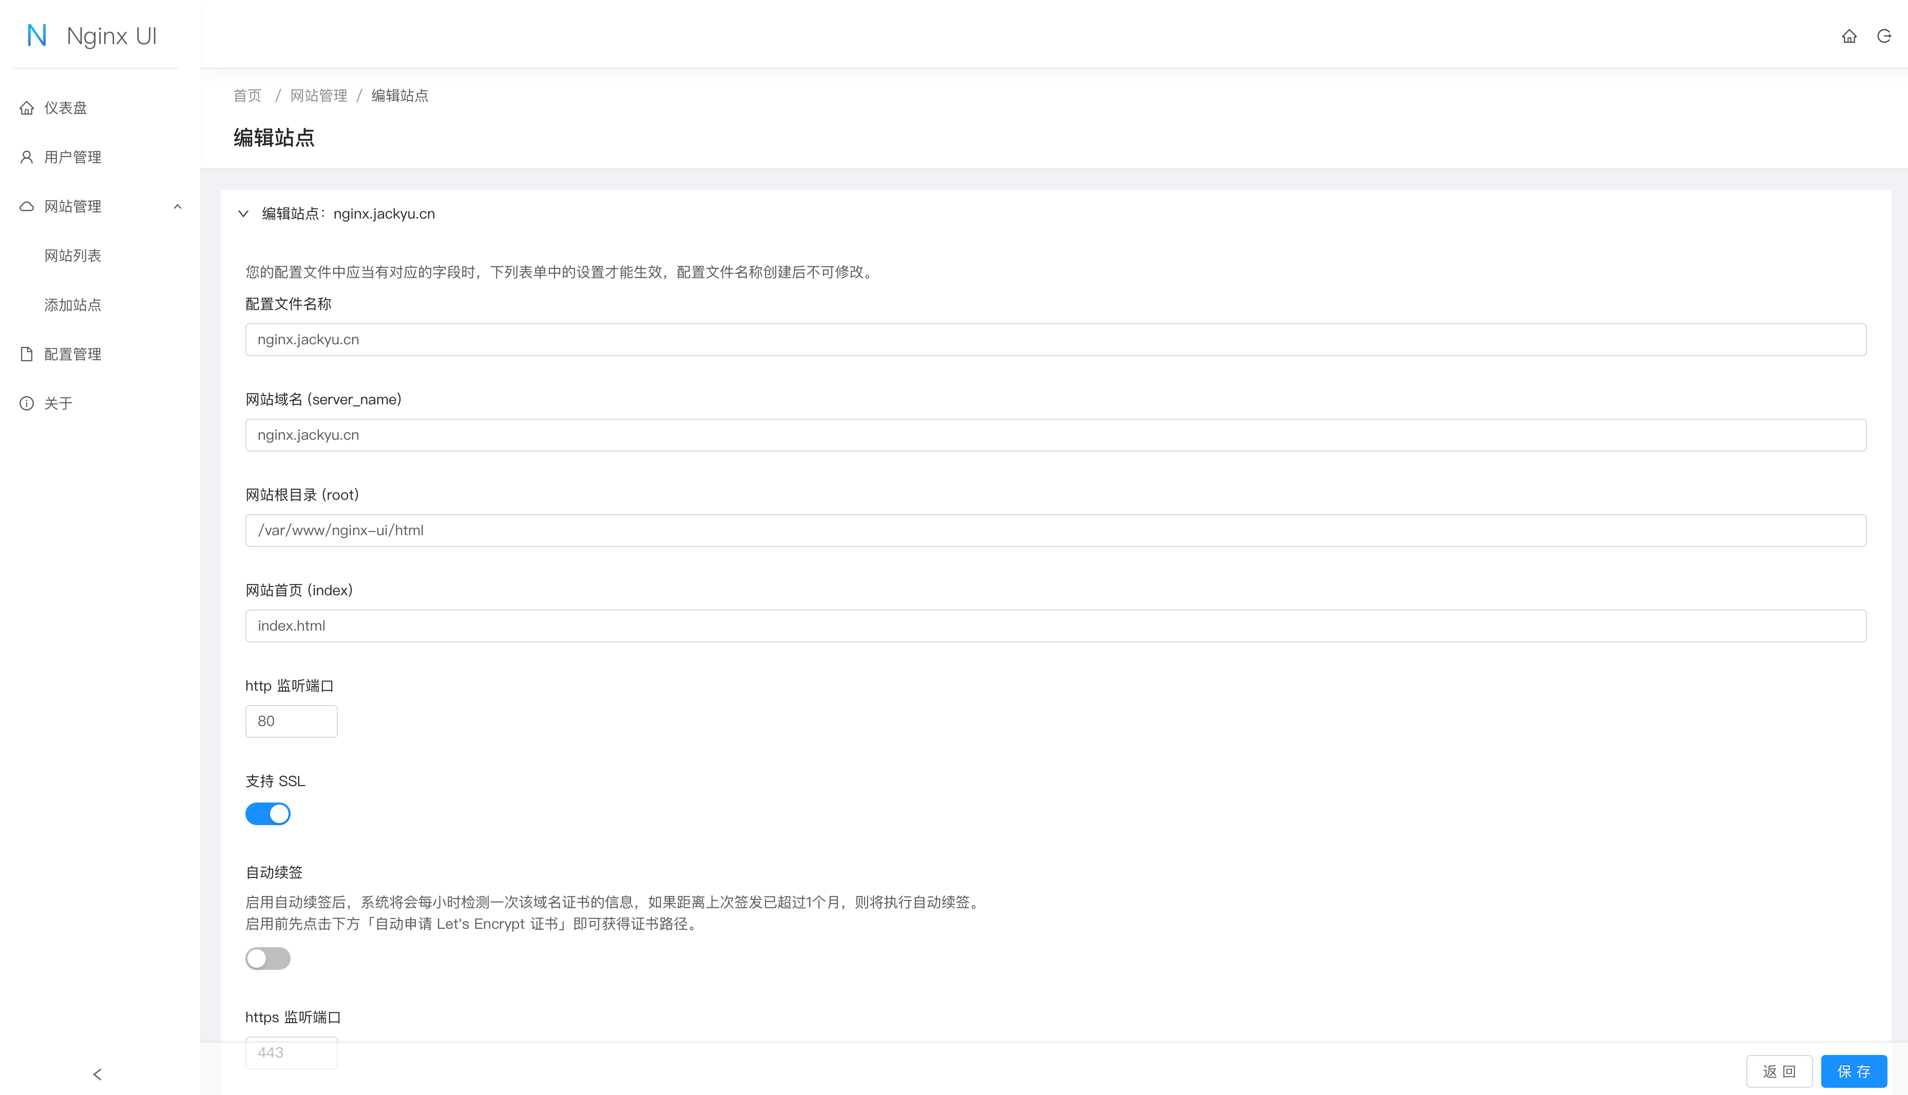This screenshot has height=1095, width=1908.
Task: Click the http 监听端口 field
Action: pos(291,721)
